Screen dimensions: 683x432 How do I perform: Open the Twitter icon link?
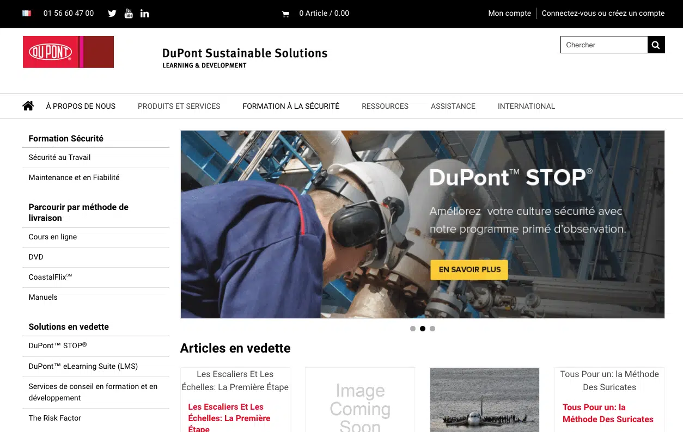click(x=112, y=14)
